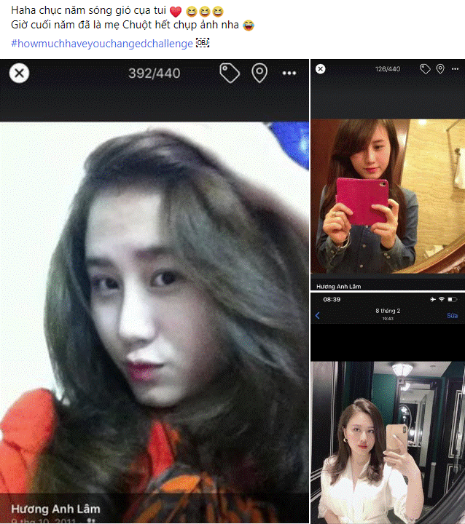Viewport: 465px width, 524px height.
Task: Click the tag icon in large photo header
Action: [230, 73]
